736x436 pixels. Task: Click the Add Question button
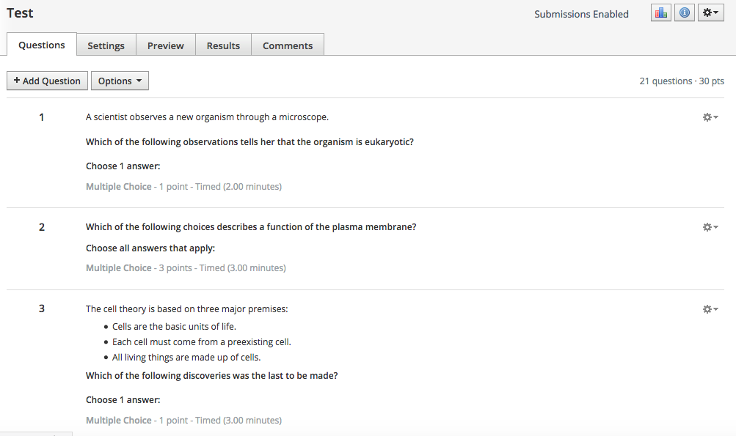(x=48, y=81)
